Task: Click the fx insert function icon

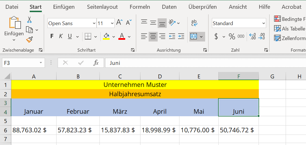Action: coord(96,63)
